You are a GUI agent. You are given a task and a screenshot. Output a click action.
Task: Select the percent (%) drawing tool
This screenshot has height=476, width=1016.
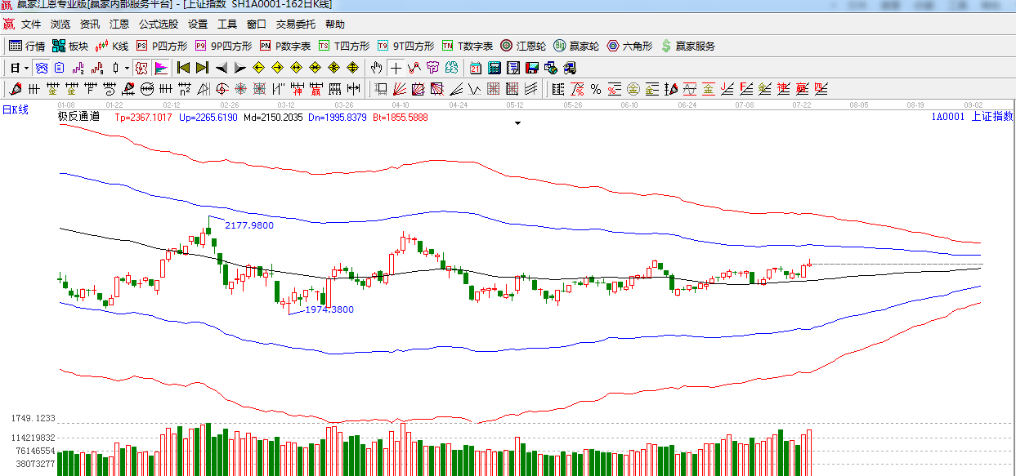coord(596,89)
